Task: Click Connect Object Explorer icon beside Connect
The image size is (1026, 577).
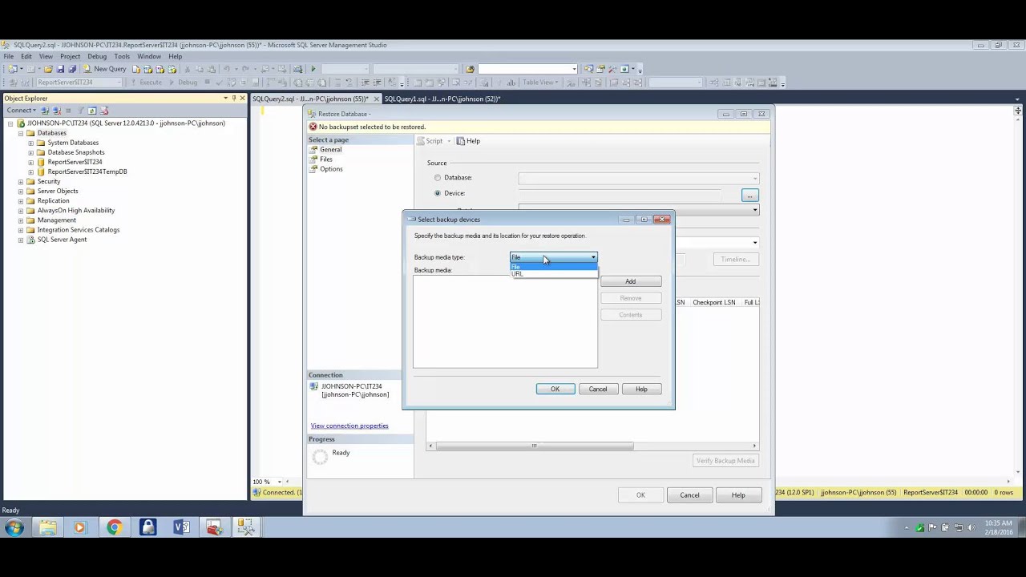Action: pyautogui.click(x=45, y=111)
